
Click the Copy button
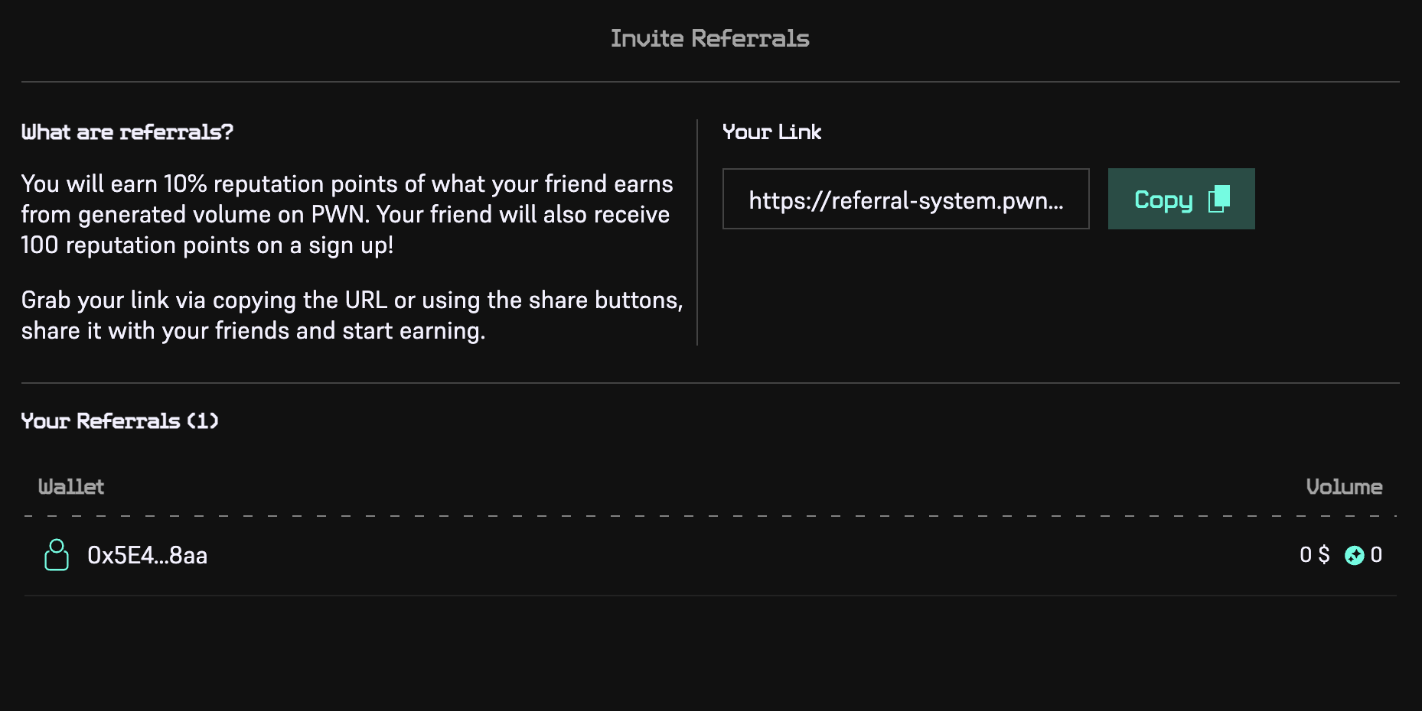coord(1180,199)
